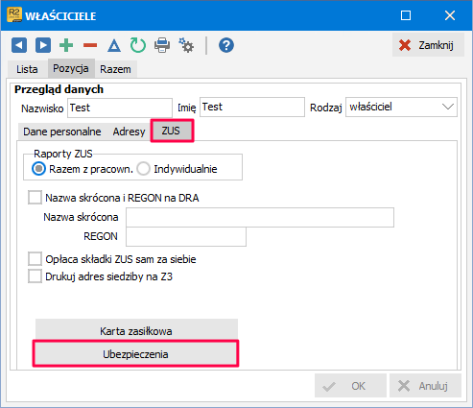Select the Pozycja tab
473x408 pixels.
(71, 68)
